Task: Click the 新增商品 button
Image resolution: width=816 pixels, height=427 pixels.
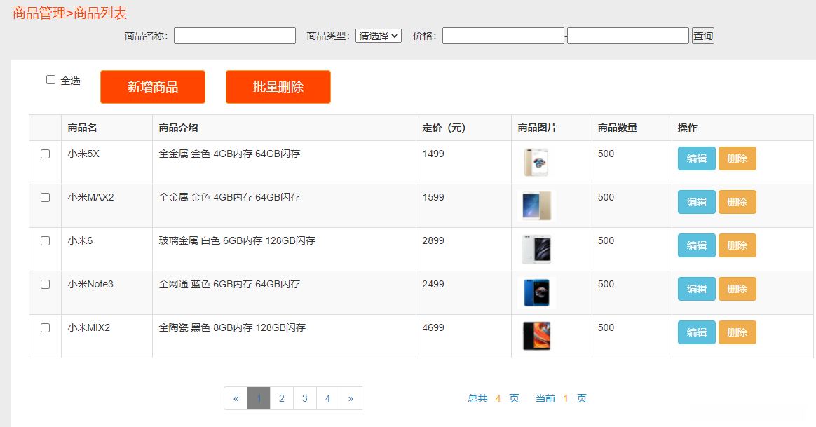Action: click(x=153, y=87)
